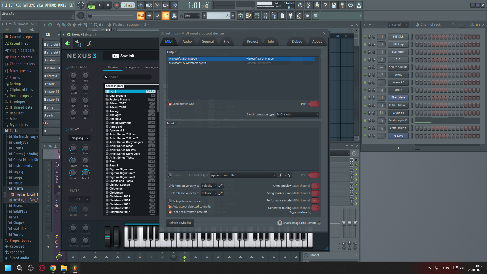Viewport: 487px width, 274px height.
Task: Click the Nexus pitch wheel slider
Action: [108, 237]
